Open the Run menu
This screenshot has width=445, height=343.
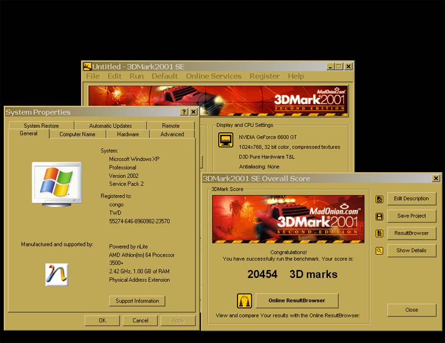coord(136,76)
